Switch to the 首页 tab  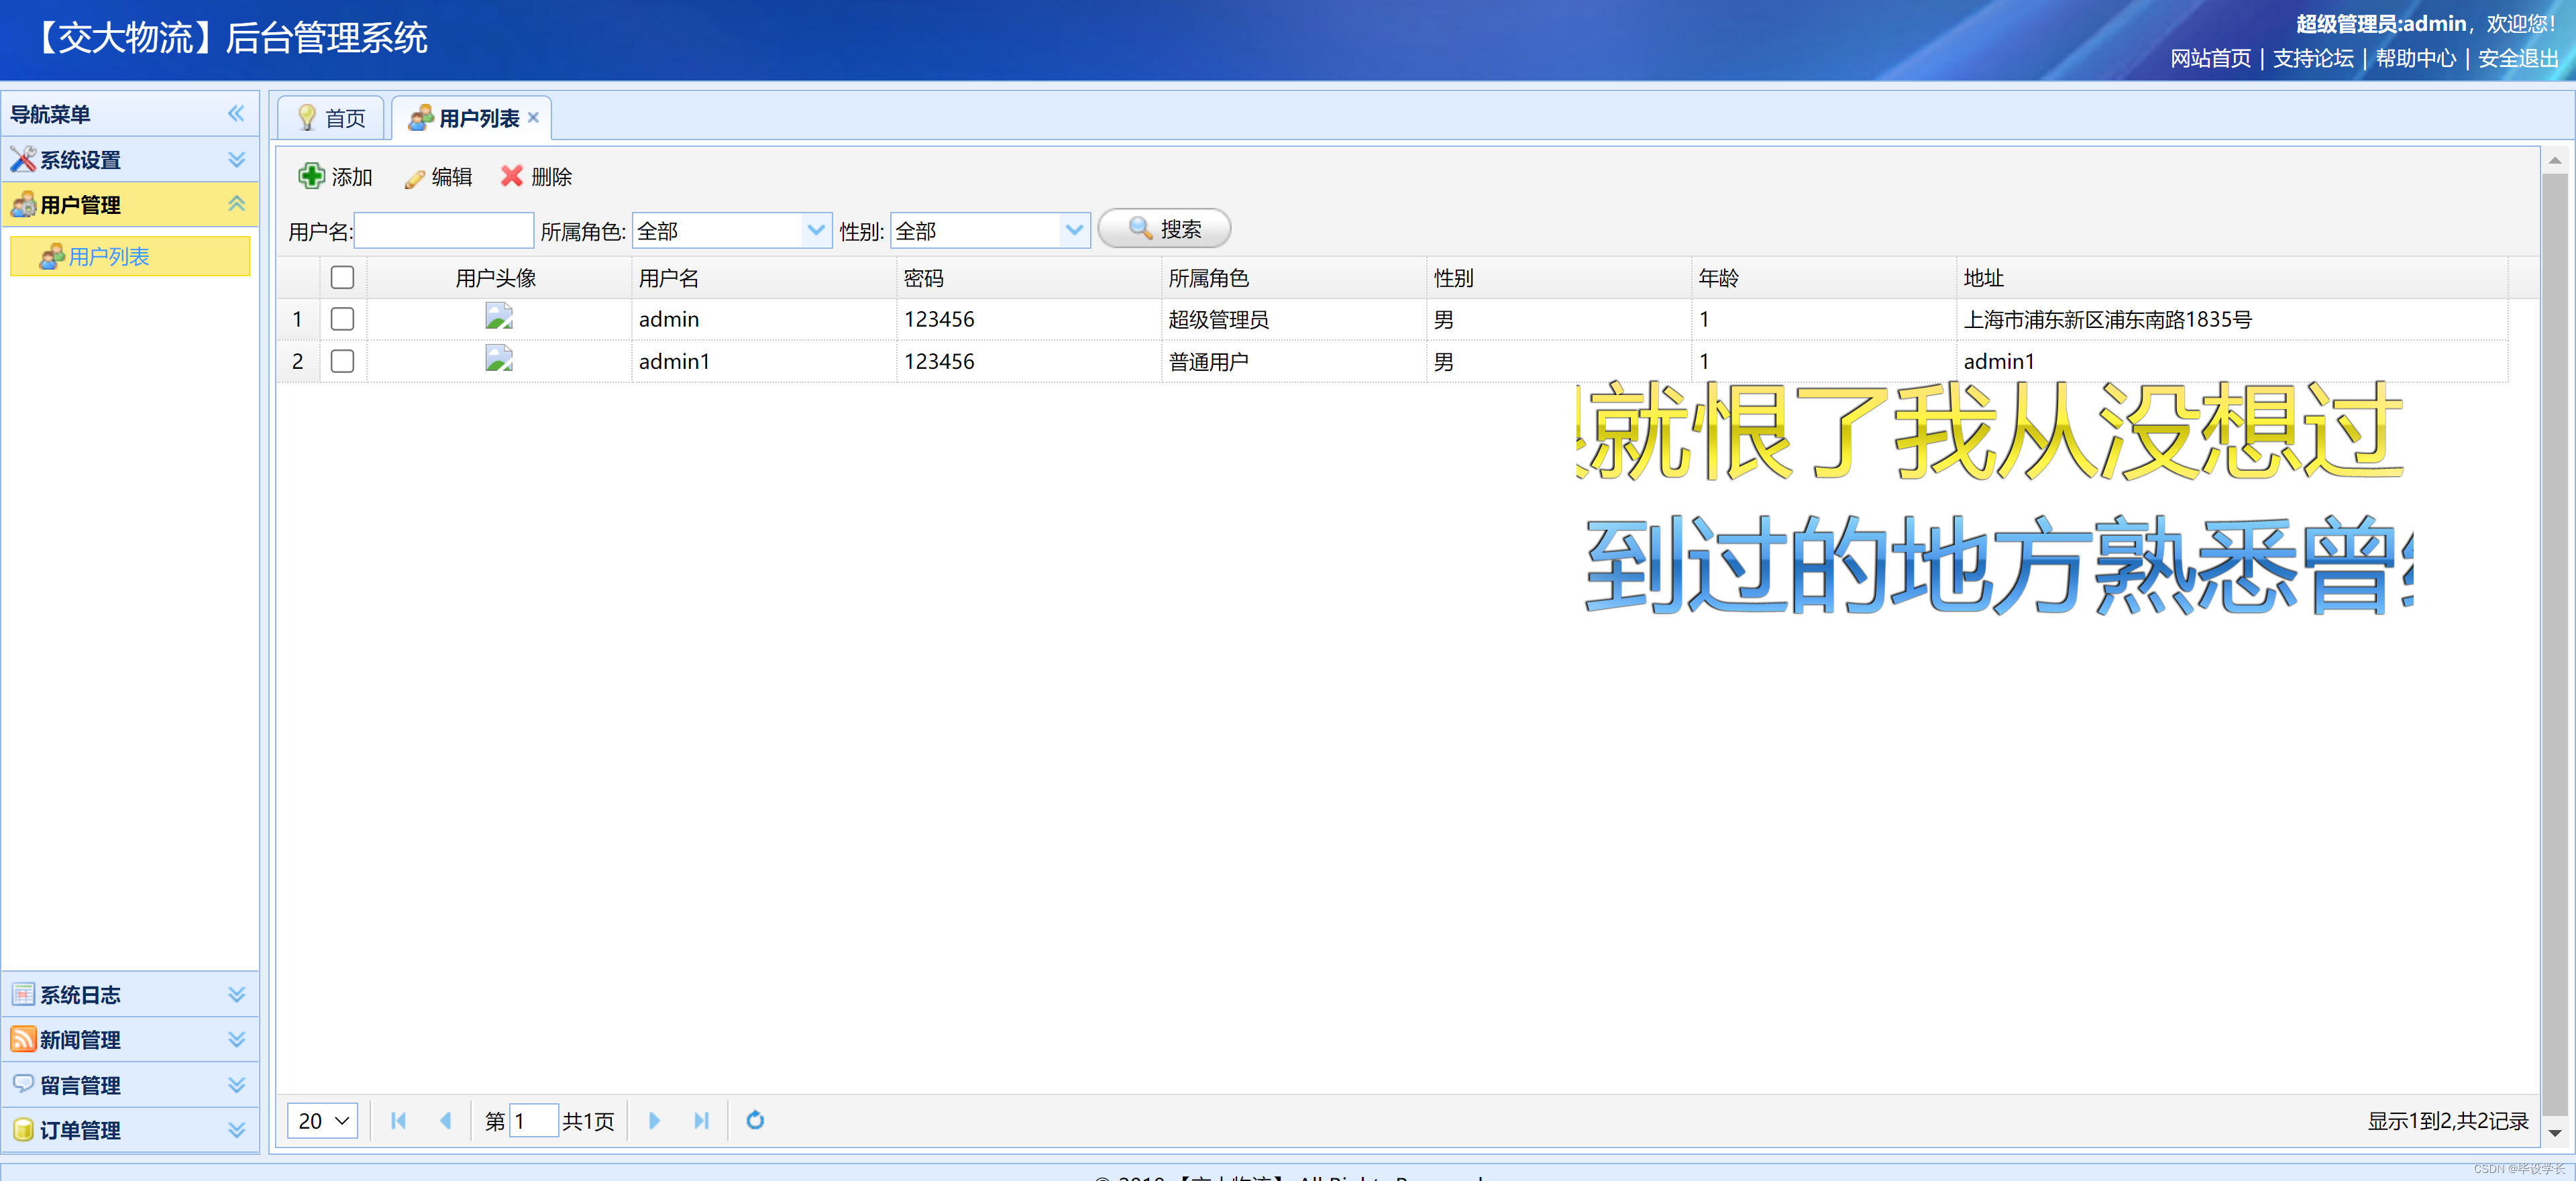pos(331,119)
